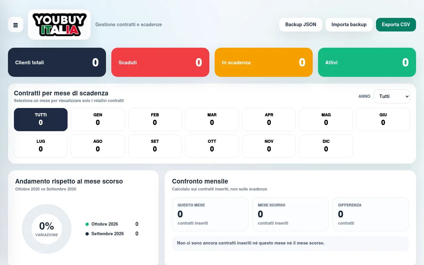Click the Differenza box

(x=371, y=214)
